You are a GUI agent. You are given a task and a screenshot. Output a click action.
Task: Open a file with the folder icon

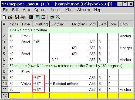point(11,17)
